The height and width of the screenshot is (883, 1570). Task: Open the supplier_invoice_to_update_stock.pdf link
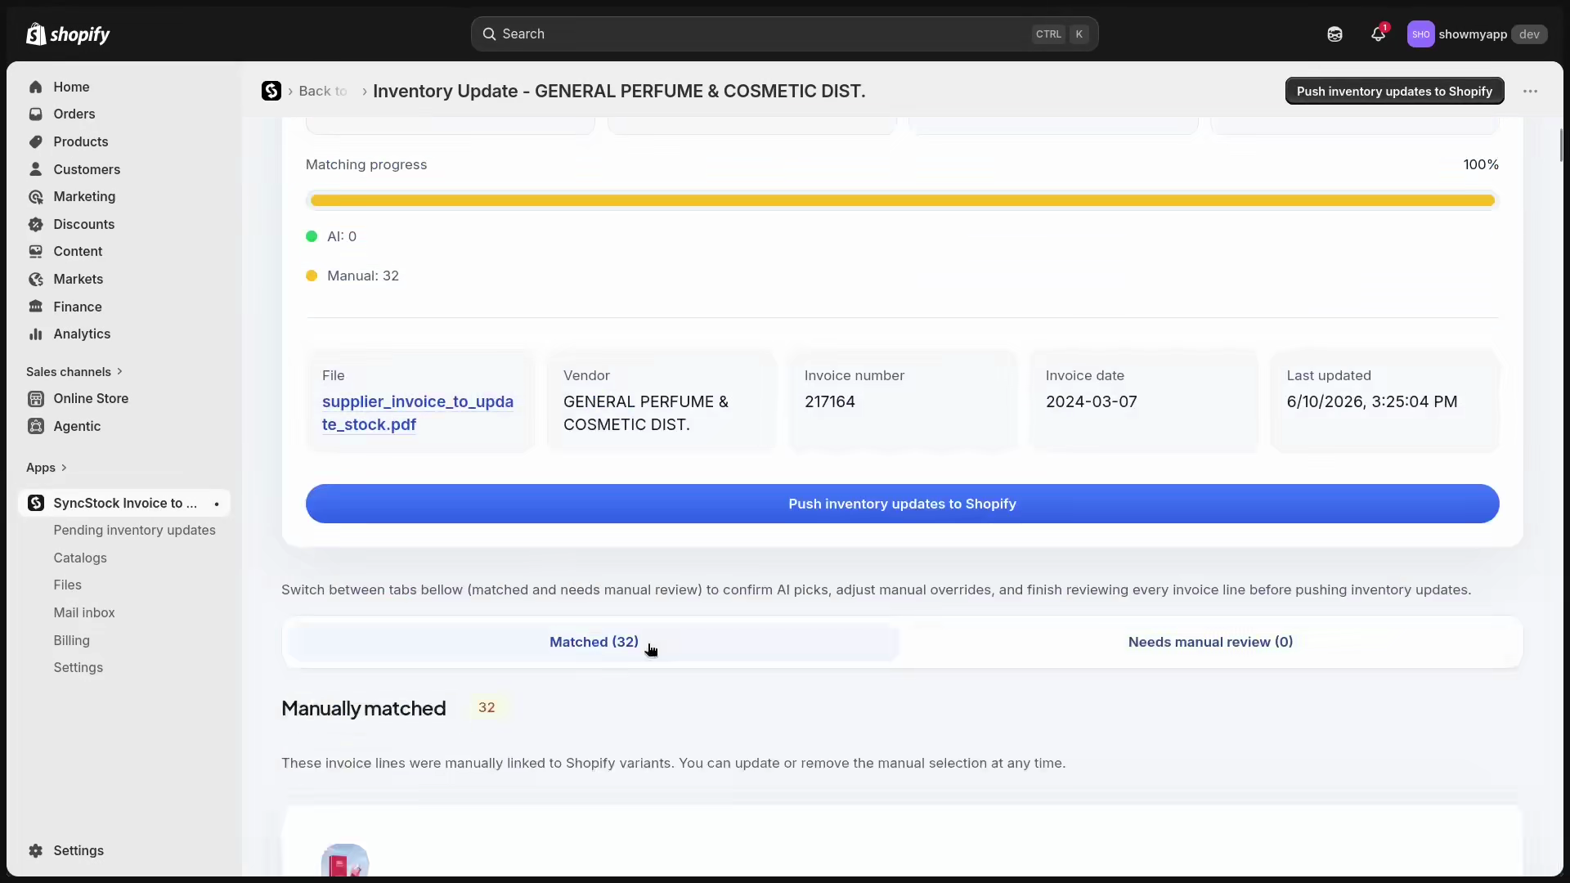[x=418, y=413]
